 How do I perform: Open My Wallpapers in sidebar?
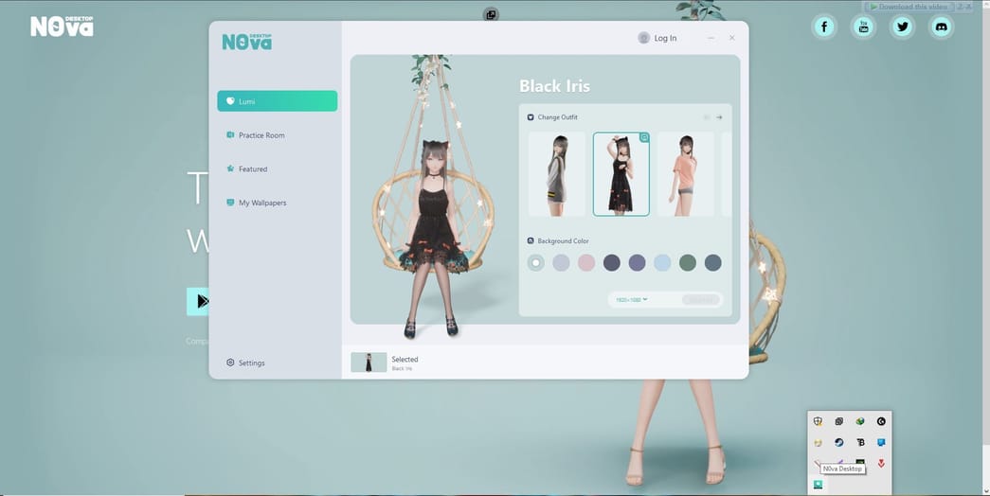261,203
